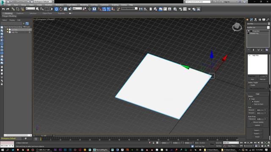Open the Freeform ribbon tab
The height and width of the screenshot is (152, 271).
[20, 13]
